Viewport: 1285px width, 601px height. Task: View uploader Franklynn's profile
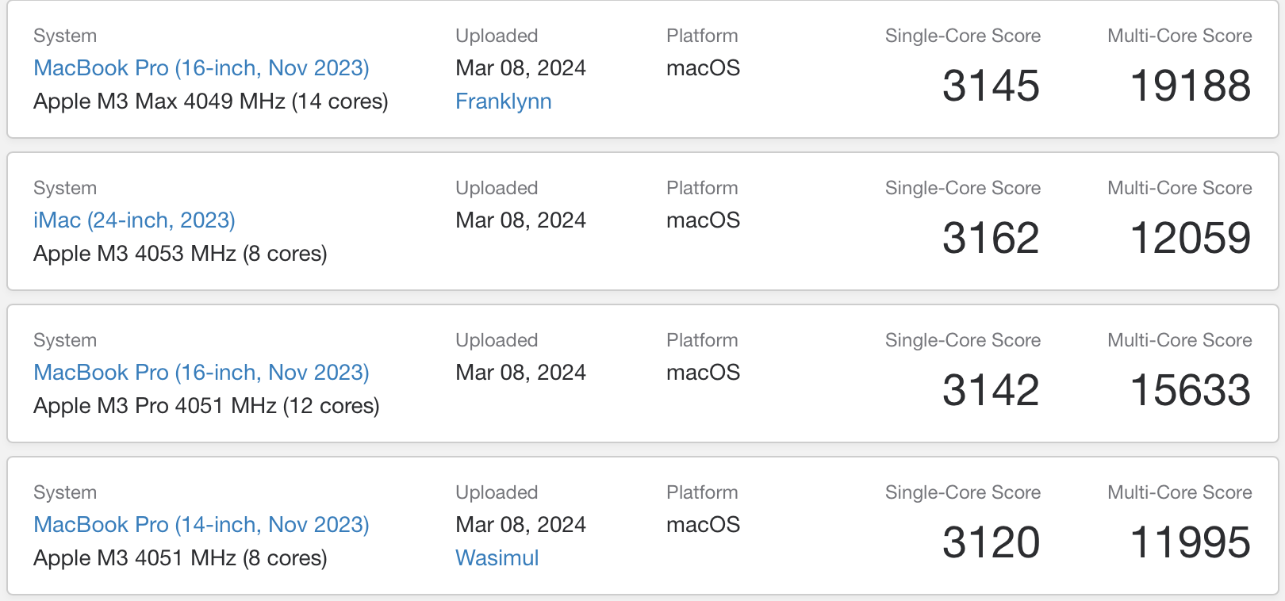pos(504,101)
